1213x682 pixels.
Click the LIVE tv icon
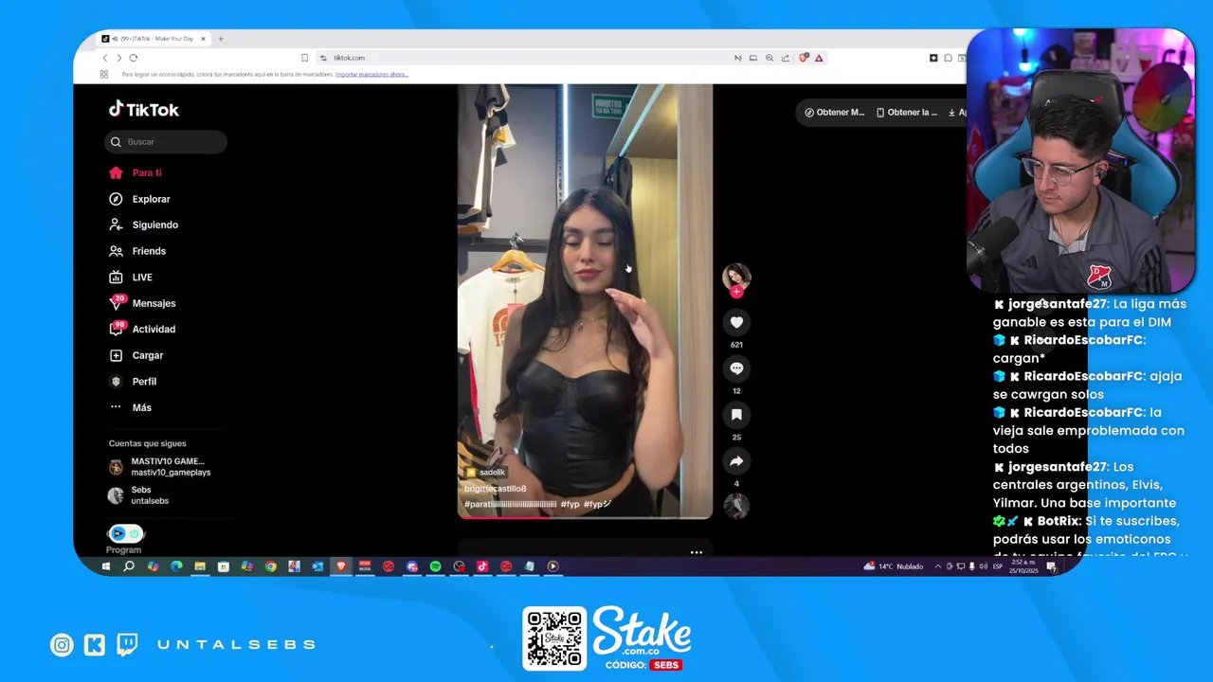coord(116,278)
